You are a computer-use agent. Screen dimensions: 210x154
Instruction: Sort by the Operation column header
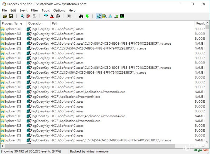[x=38, y=23]
